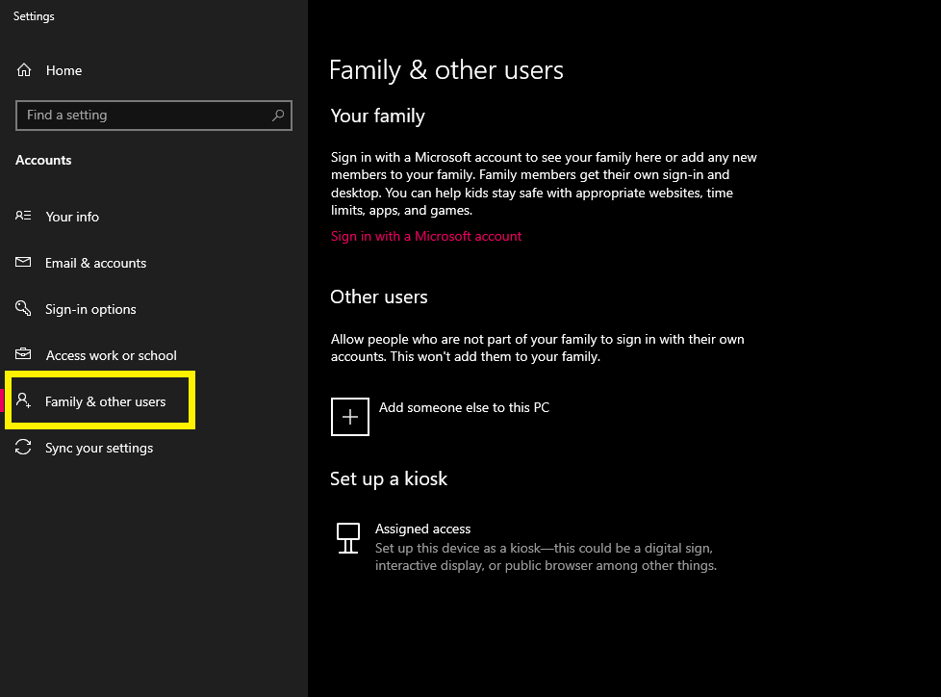
Task: Click the person-plus Family & other users icon
Action: pos(23,400)
